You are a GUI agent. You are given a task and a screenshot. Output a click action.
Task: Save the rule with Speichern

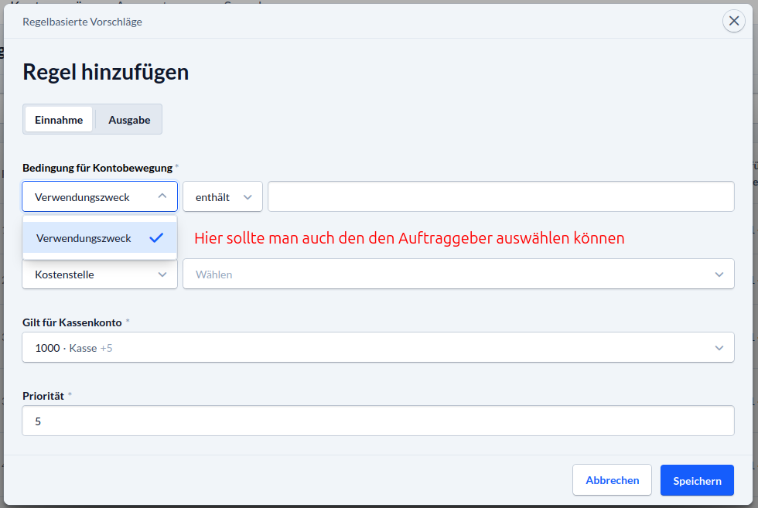[x=697, y=480]
